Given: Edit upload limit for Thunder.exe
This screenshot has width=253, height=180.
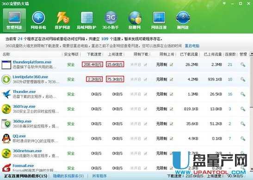Looking at the screenshot, I should tap(171, 94).
